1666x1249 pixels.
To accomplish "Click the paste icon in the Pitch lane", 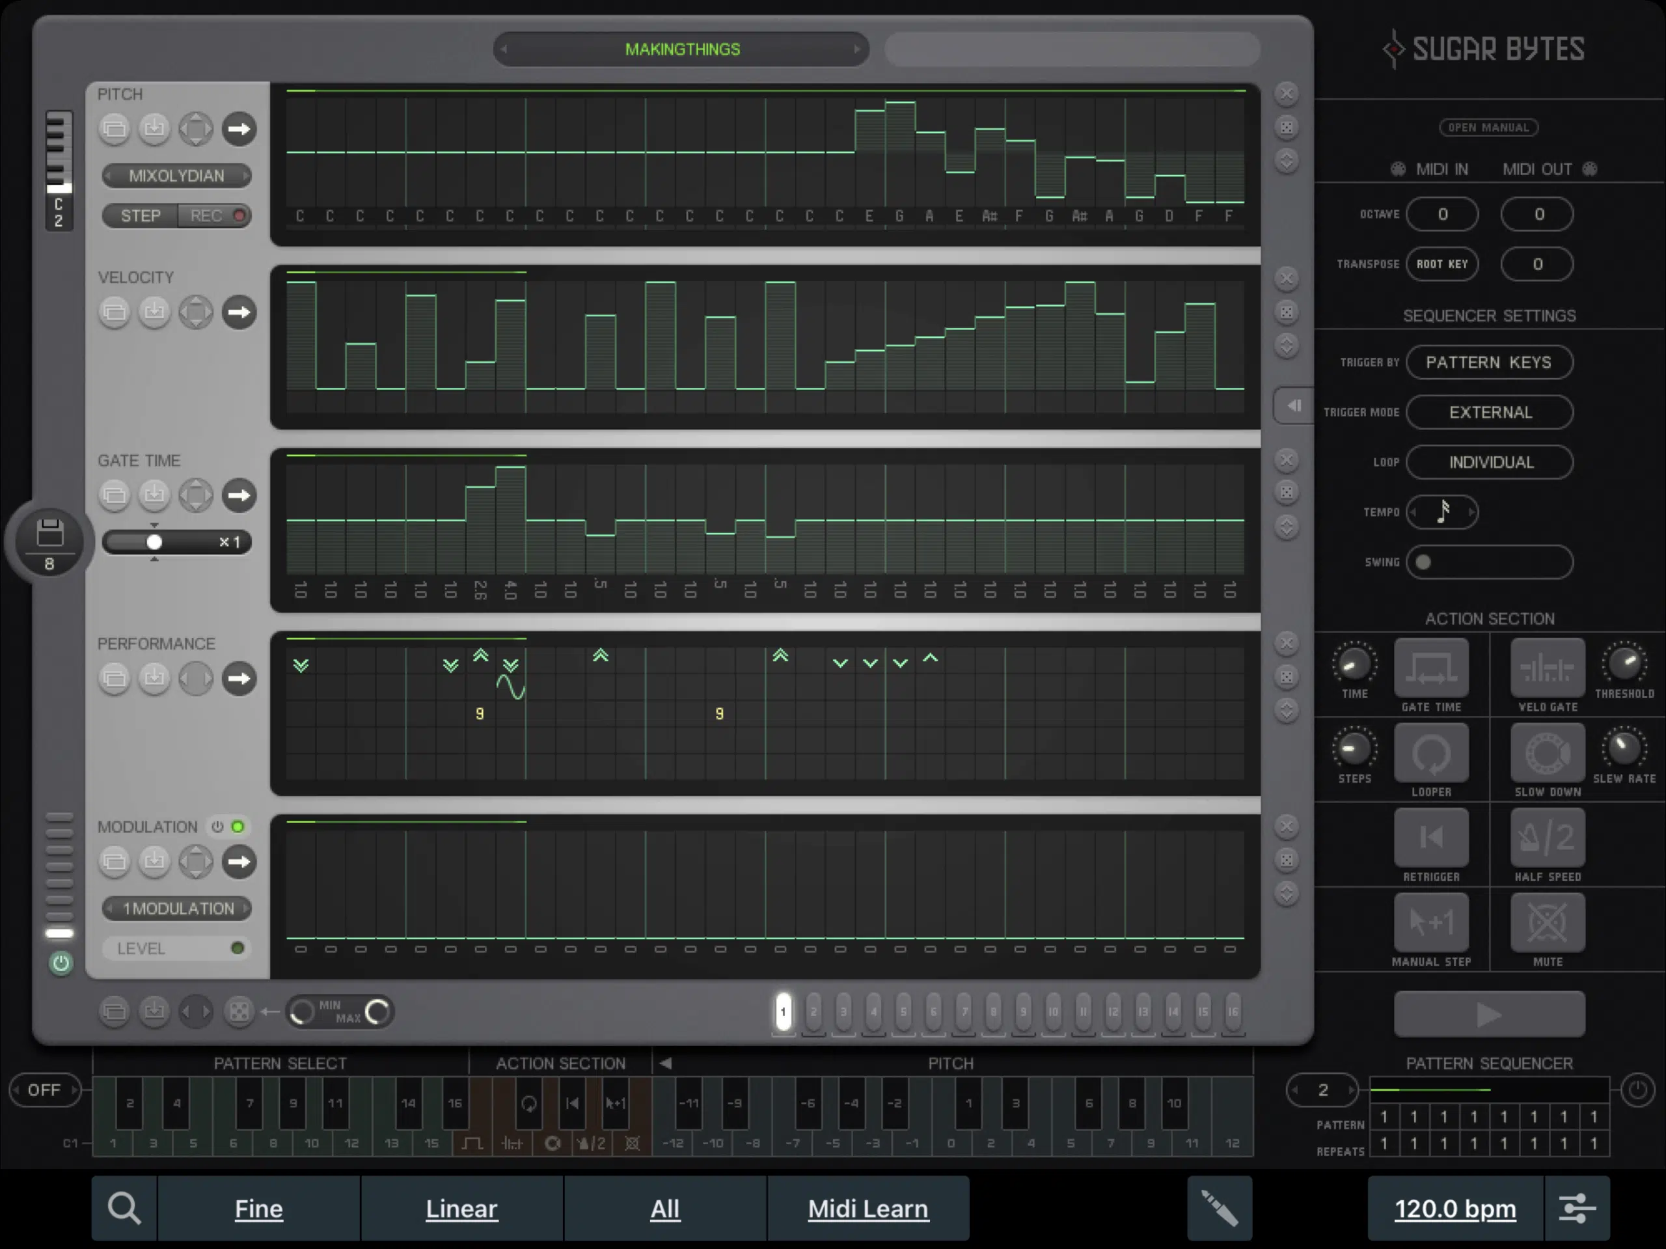I will click(x=154, y=129).
